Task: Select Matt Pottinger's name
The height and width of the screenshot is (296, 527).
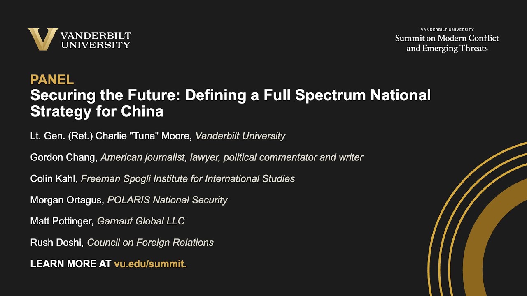Action: (61, 221)
